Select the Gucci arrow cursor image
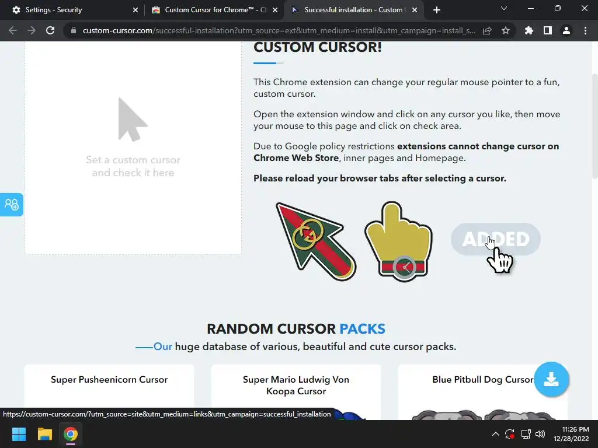Screen dimensions: 598x448 click(316, 242)
